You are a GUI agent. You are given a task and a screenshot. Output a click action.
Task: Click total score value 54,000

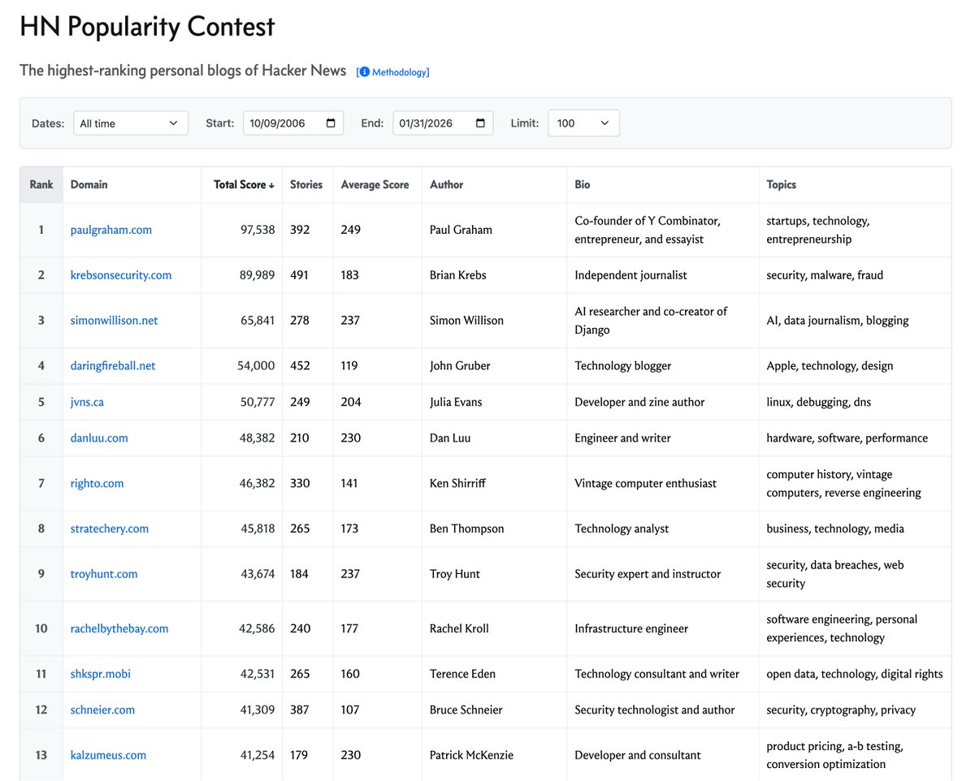256,366
